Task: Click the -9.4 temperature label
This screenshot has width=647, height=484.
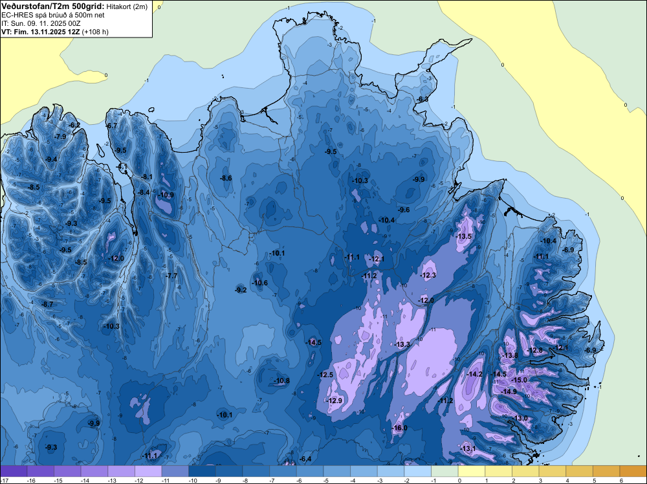Action: tap(51, 159)
